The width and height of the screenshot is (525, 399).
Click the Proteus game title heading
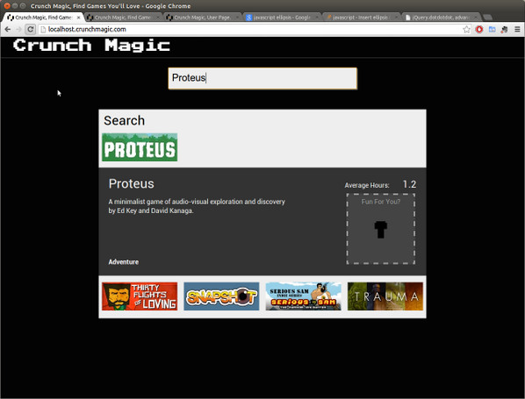(x=132, y=183)
